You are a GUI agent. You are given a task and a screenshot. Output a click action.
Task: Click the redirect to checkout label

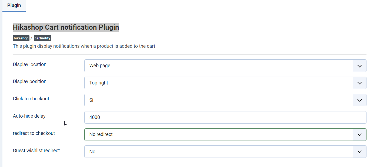click(34, 133)
